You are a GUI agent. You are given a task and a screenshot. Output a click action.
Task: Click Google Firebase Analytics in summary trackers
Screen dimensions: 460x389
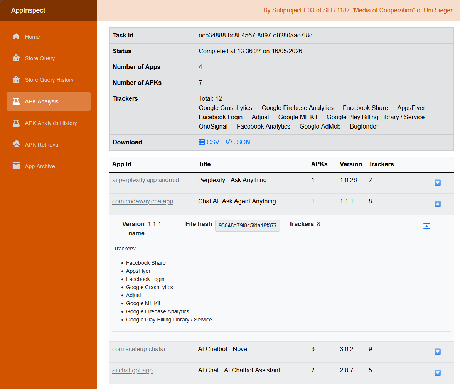[297, 108]
